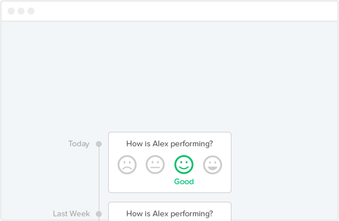The height and width of the screenshot is (221, 339).
Task: Click Today's How is Alex performing heading
Action: 169,144
